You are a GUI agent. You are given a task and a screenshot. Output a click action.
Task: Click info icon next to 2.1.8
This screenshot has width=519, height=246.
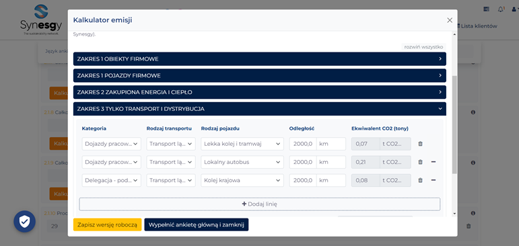click(x=473, y=112)
